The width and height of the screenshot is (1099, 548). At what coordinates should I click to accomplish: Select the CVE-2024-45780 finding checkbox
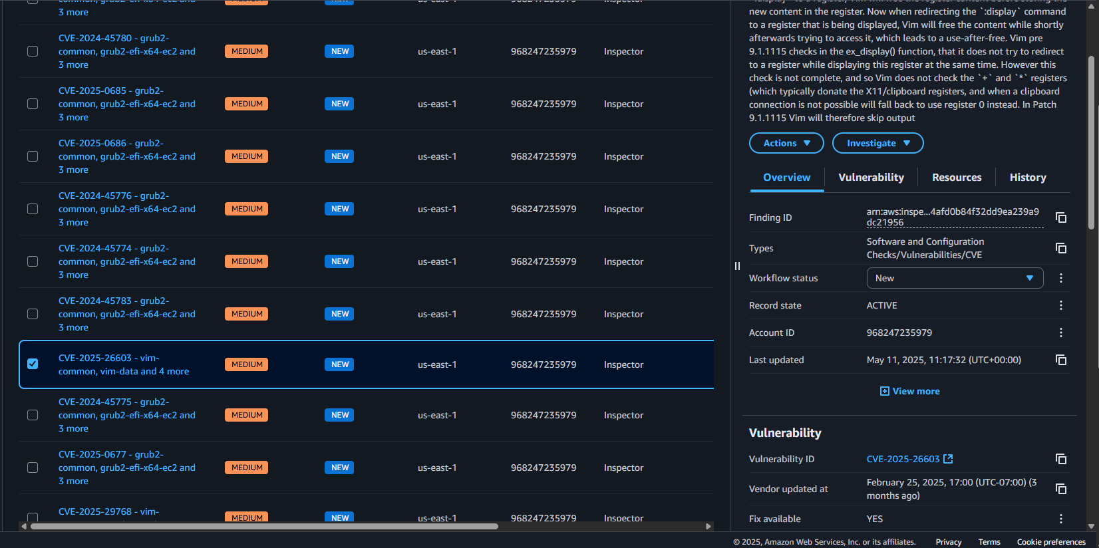click(x=33, y=51)
